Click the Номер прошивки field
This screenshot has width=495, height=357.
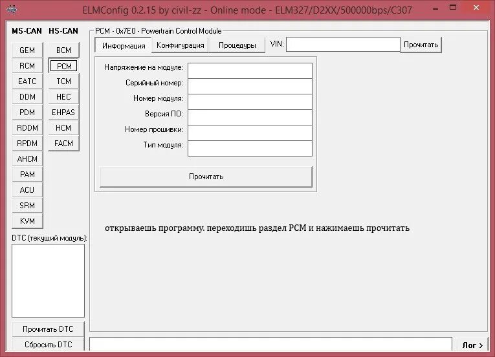250,133
